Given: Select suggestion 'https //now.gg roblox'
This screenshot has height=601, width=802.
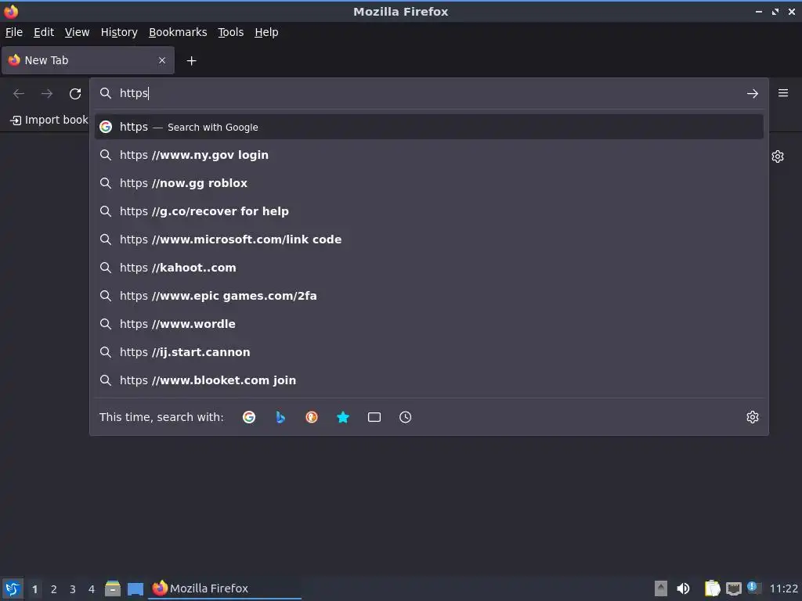Looking at the screenshot, I should (x=428, y=183).
